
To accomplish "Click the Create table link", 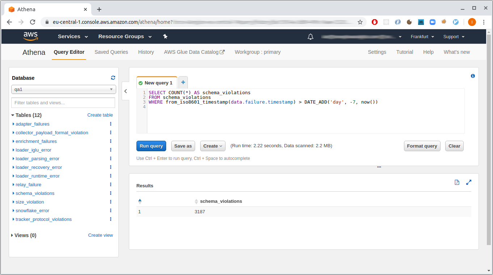I will (x=100, y=115).
